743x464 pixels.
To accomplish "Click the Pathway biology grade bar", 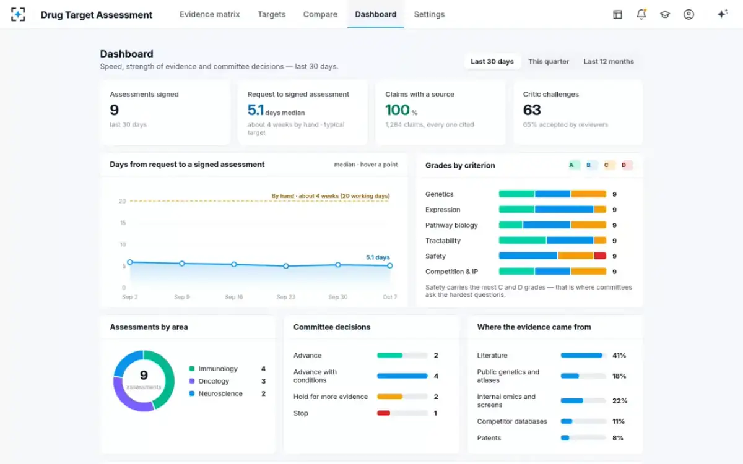I will pyautogui.click(x=552, y=225).
